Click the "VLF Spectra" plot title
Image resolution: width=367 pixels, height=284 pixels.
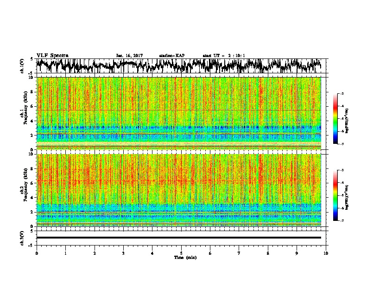pos(52,56)
